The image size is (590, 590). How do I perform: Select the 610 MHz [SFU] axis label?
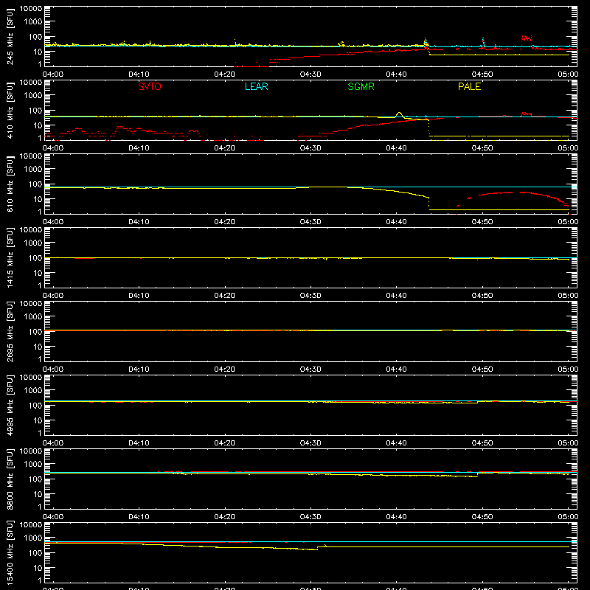[10, 184]
